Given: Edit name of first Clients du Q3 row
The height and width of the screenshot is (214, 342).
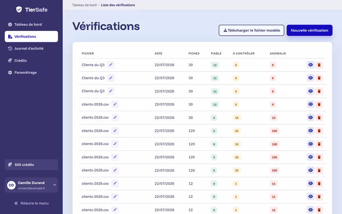Looking at the screenshot, I should [111, 65].
